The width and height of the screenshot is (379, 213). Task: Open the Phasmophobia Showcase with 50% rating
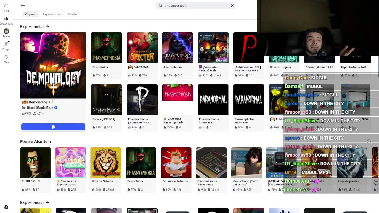(x=249, y=99)
